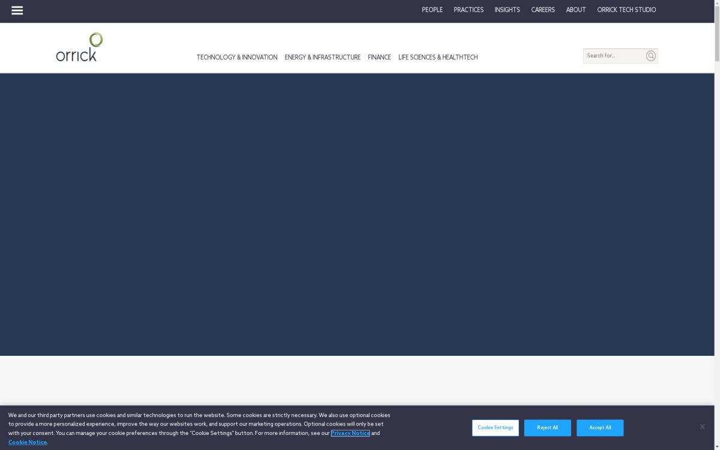Image resolution: width=720 pixels, height=450 pixels.
Task: Select About in the top navigation
Action: pos(576,10)
